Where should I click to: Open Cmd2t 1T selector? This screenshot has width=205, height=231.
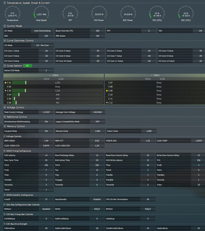[x=46, y=199]
